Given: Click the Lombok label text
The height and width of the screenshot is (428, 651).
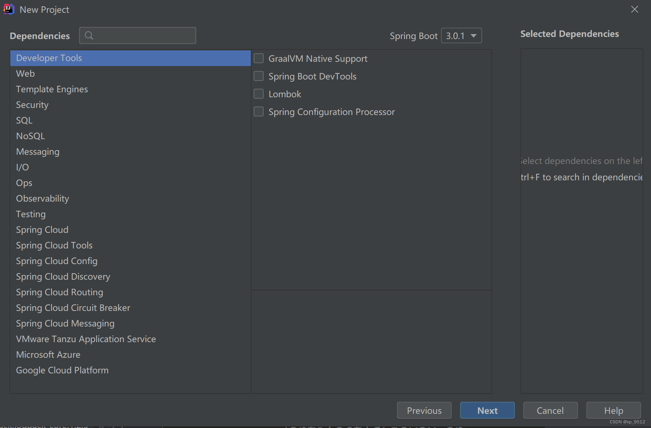Looking at the screenshot, I should pos(285,94).
